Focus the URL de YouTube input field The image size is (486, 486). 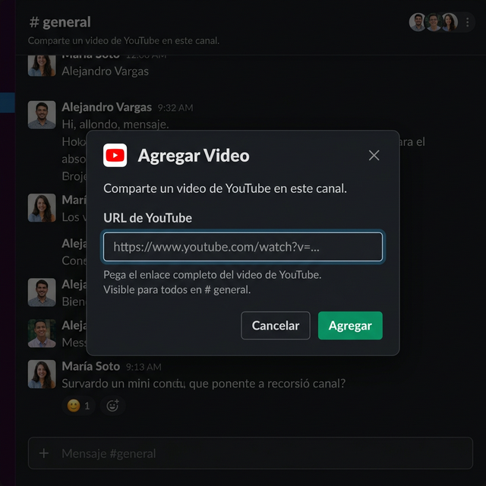tap(243, 247)
